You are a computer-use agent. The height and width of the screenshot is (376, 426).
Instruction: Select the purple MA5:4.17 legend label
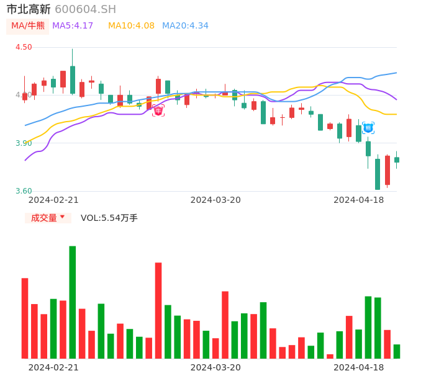[73, 26]
